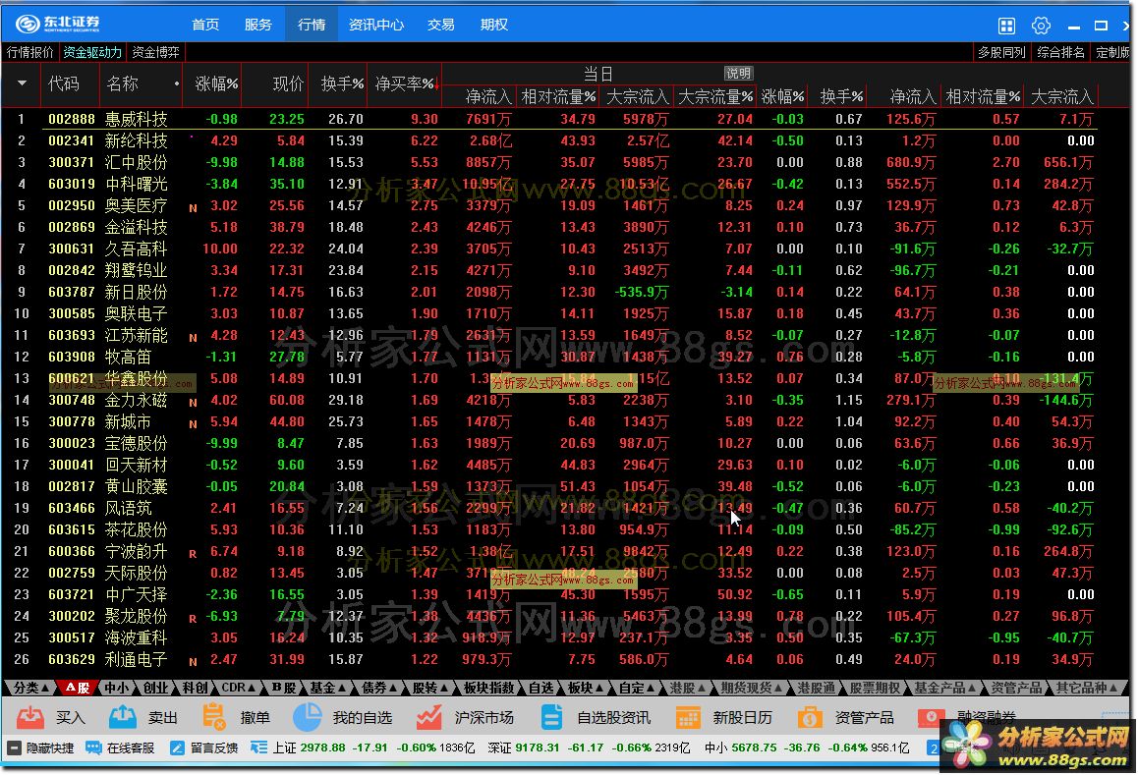The height and width of the screenshot is (775, 1138).
Task: Click the 隐藏快捷 minus icon
Action: [14, 747]
